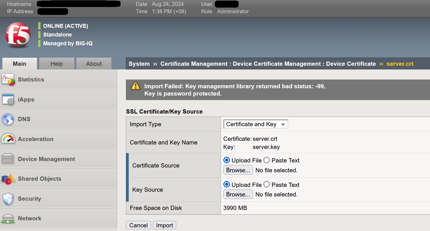
Task: Click the Network sidebar icon
Action: click(x=8, y=218)
